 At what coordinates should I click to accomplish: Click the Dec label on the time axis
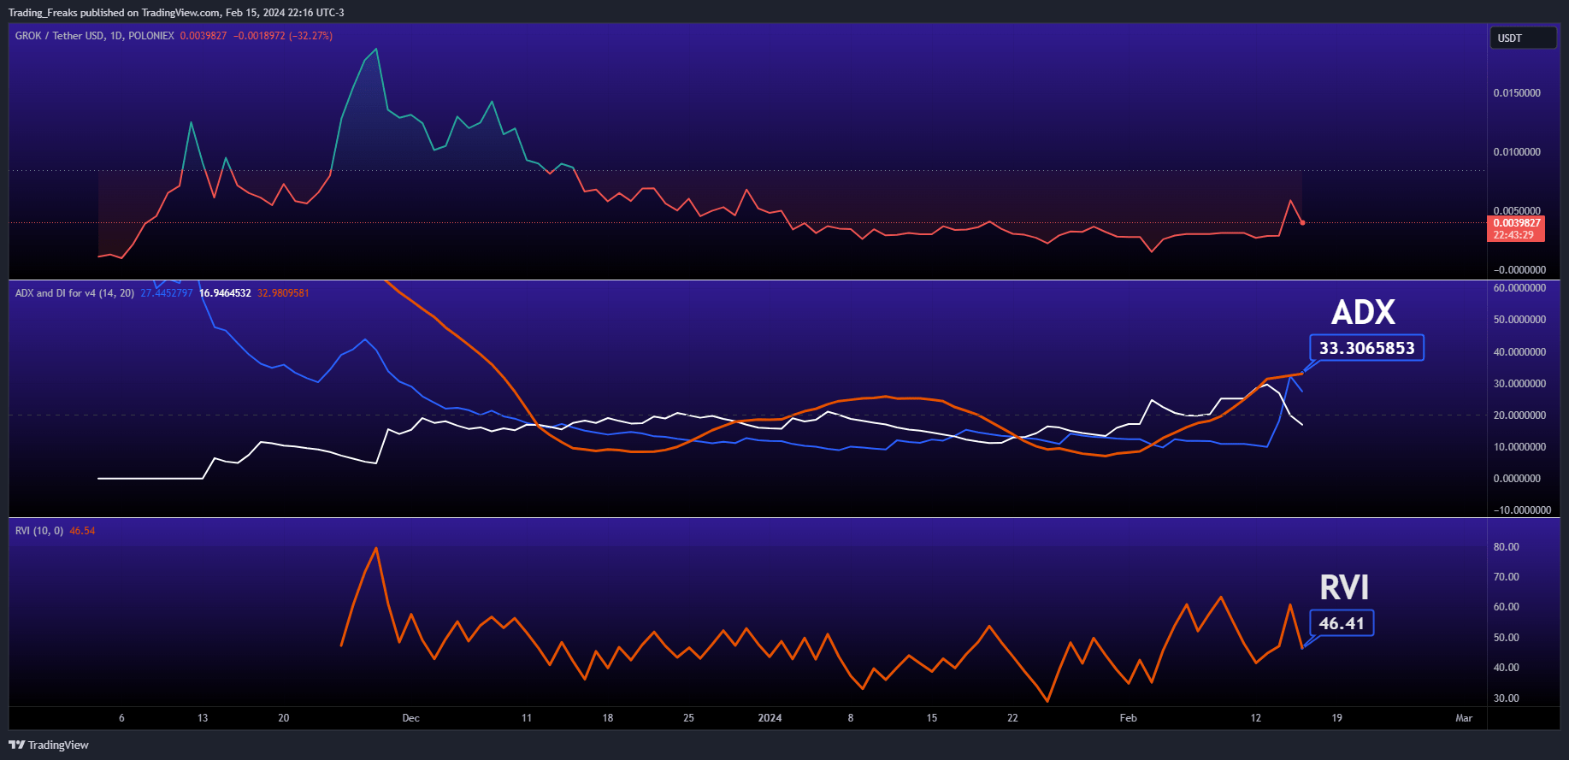click(410, 718)
